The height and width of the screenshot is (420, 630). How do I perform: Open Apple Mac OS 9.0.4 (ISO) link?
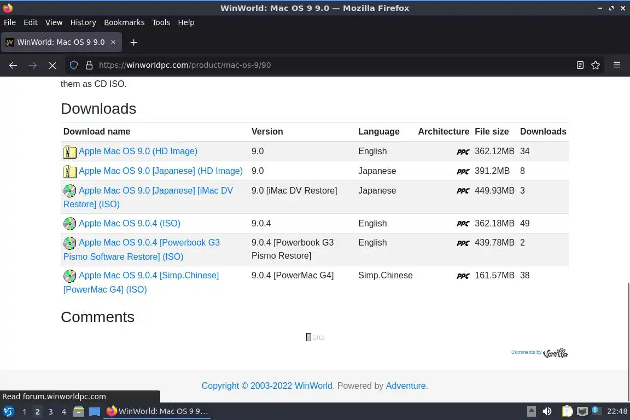(x=130, y=223)
